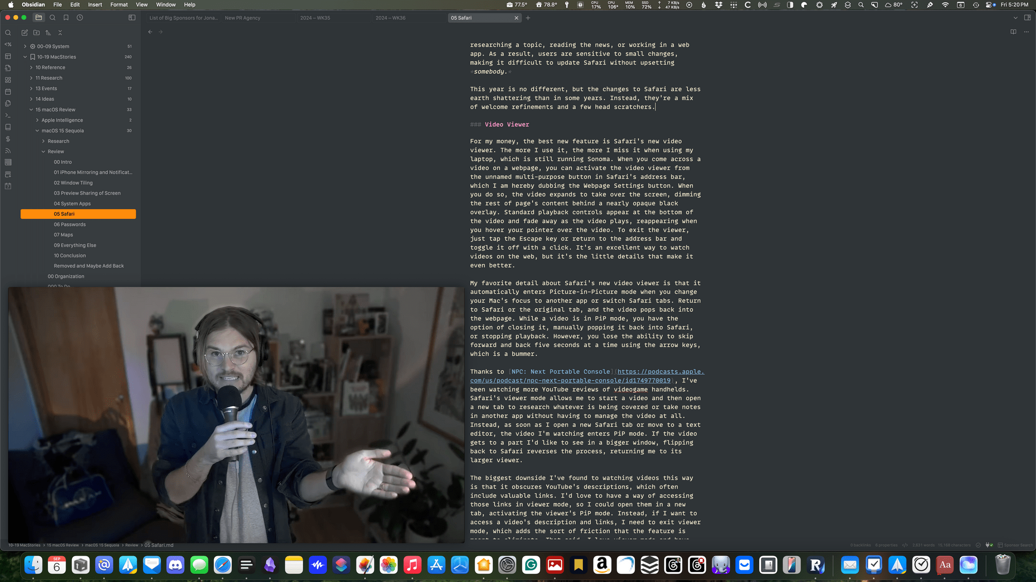The image size is (1036, 582).
Task: Click the webcam video overlay
Action: (236, 415)
